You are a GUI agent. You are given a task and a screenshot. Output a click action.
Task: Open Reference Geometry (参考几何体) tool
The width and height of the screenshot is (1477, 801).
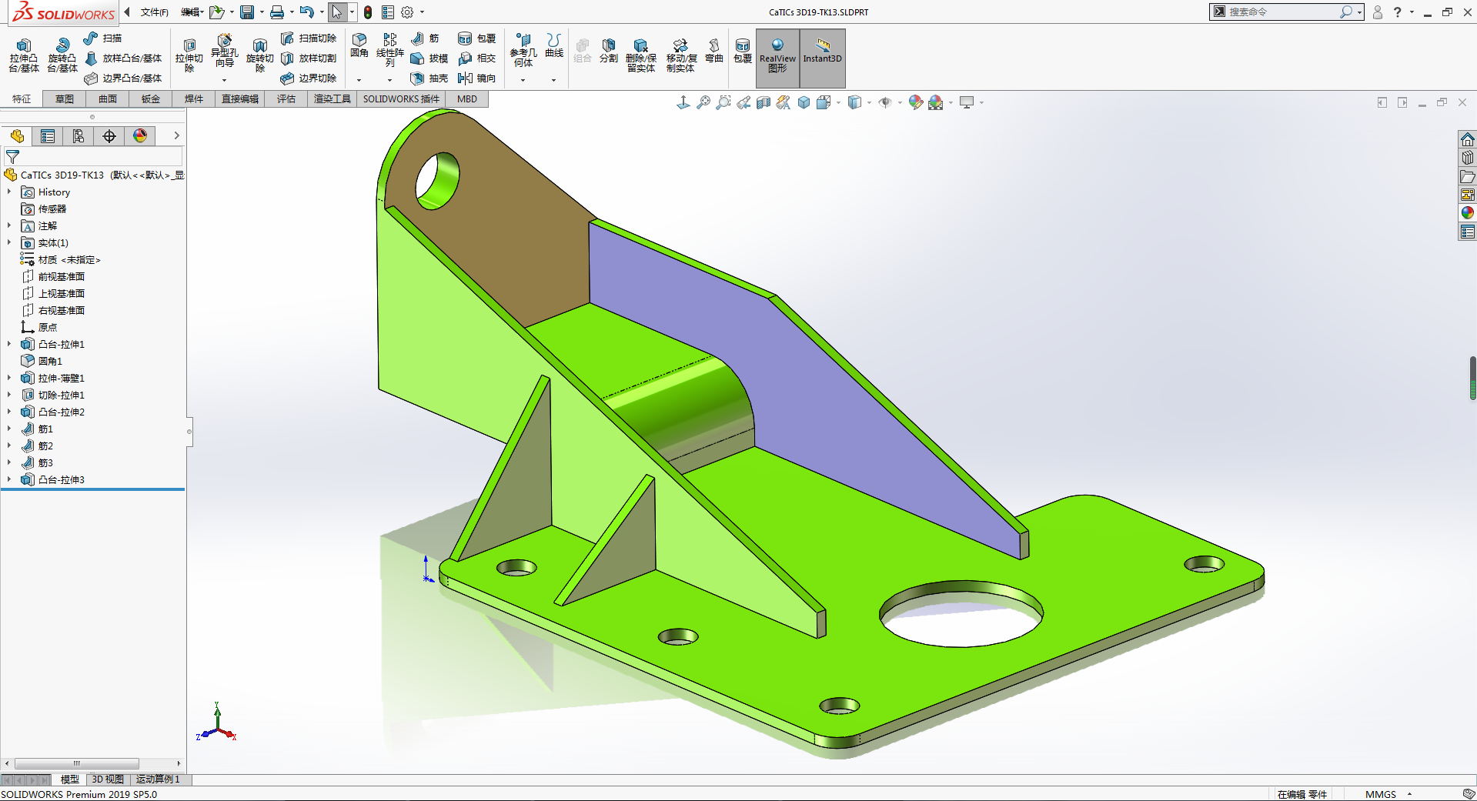[523, 51]
